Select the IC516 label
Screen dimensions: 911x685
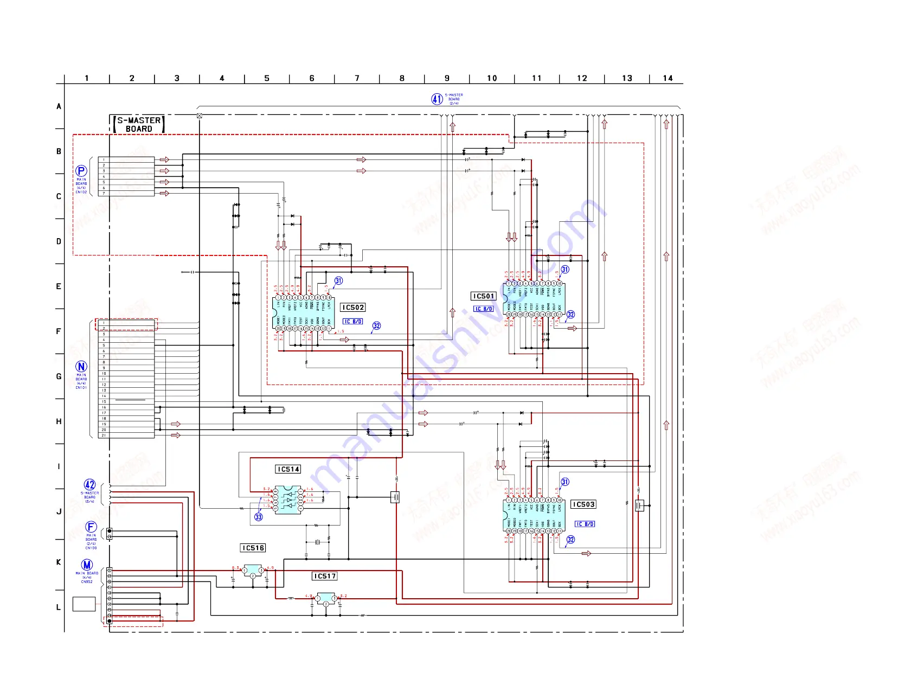tap(253, 548)
